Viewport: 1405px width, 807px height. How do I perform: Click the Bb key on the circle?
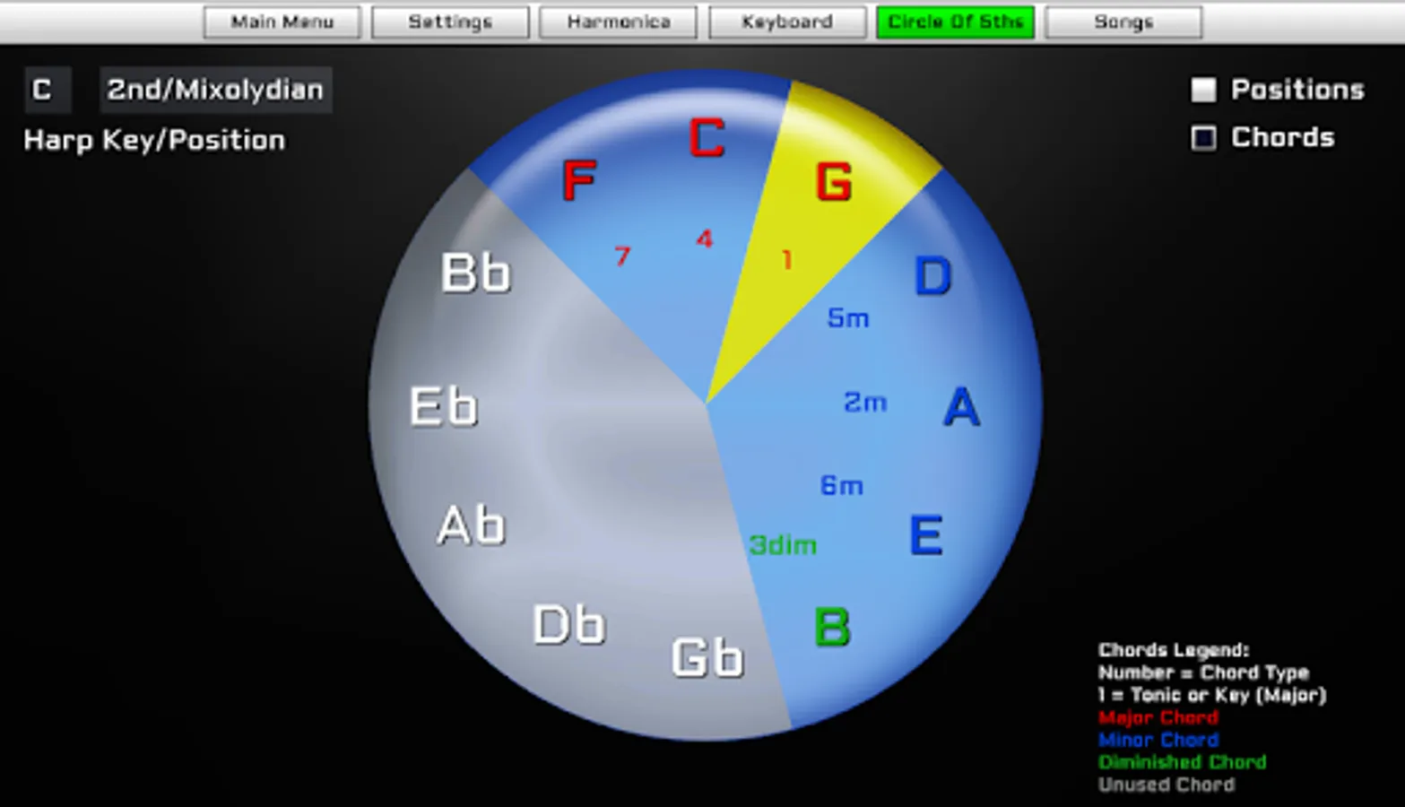(x=475, y=273)
